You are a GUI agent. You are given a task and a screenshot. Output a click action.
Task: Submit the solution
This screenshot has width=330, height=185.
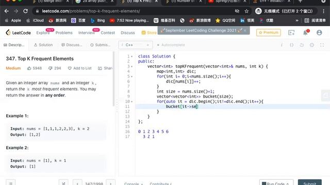(x=309, y=183)
